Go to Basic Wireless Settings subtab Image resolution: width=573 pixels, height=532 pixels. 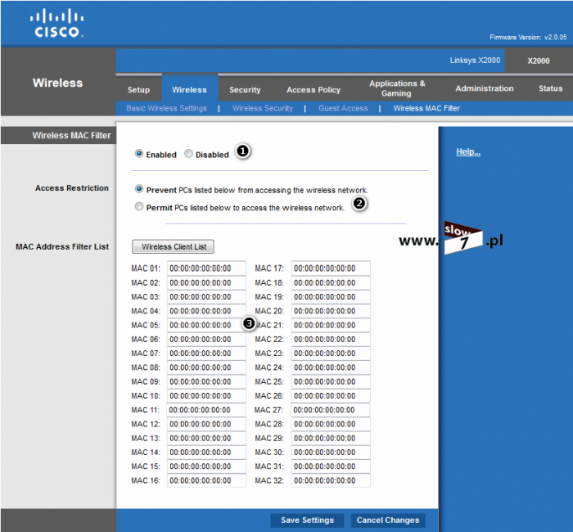coord(167,108)
